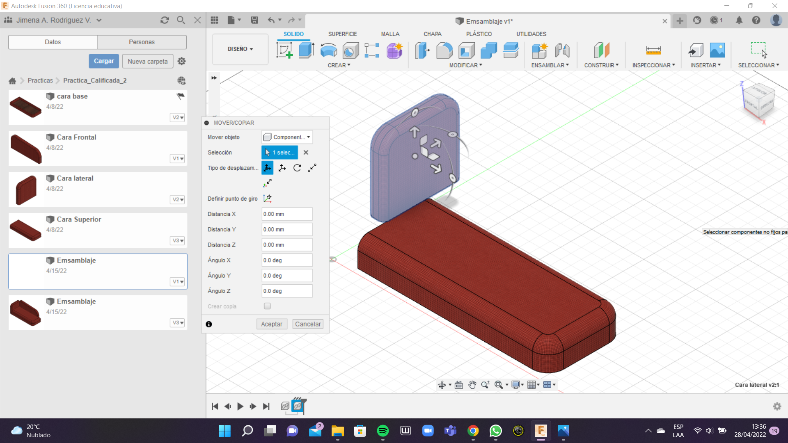This screenshot has width=788, height=443.
Task: Open the V2 version dropdown for cara base
Action: pos(177,117)
